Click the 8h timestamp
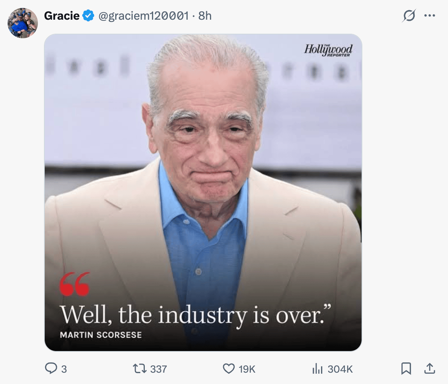The height and width of the screenshot is (384, 448). click(205, 16)
